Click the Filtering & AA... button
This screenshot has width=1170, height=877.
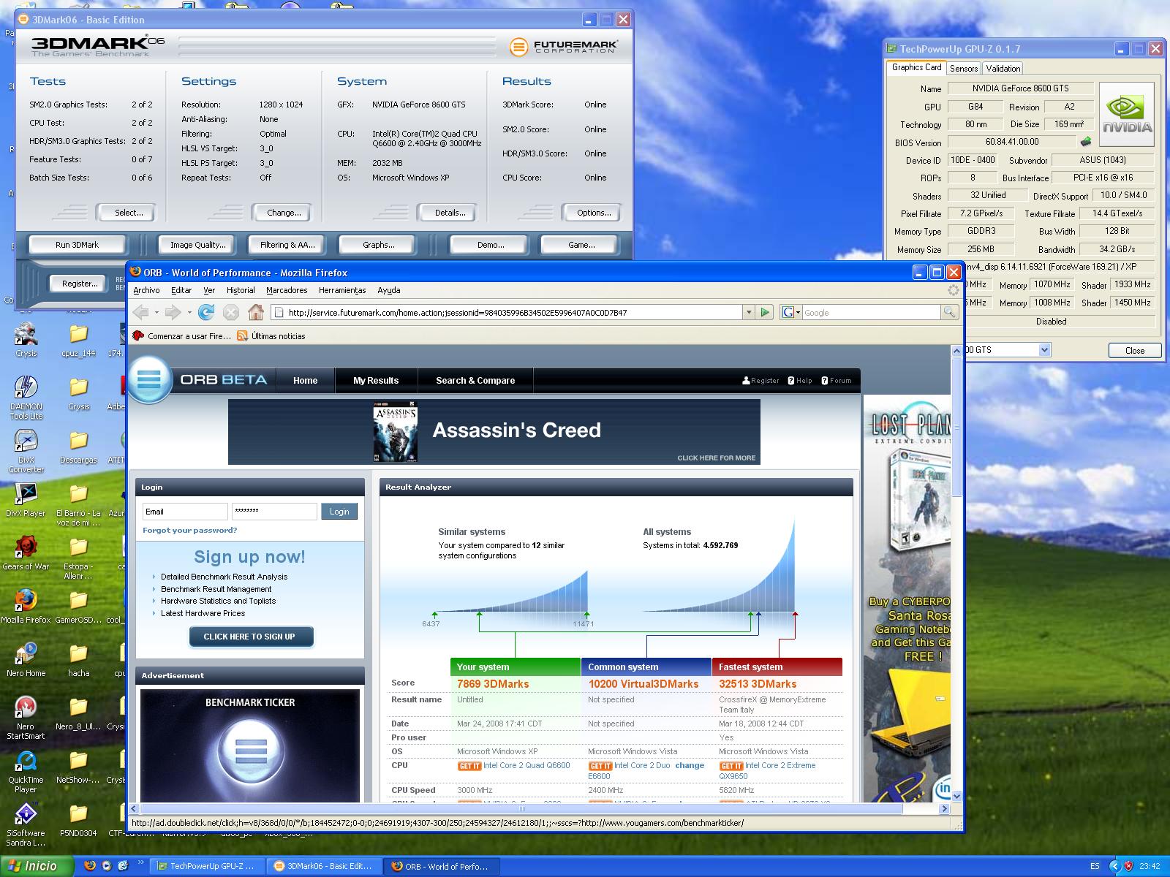click(287, 245)
